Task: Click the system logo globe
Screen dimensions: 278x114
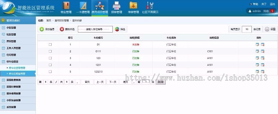Action: 9,8
